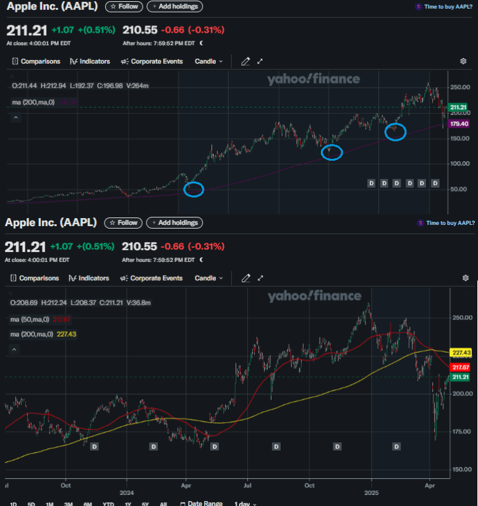The width and height of the screenshot is (478, 506).
Task: Click Add holdings in the top panel
Action: pyautogui.click(x=175, y=6)
